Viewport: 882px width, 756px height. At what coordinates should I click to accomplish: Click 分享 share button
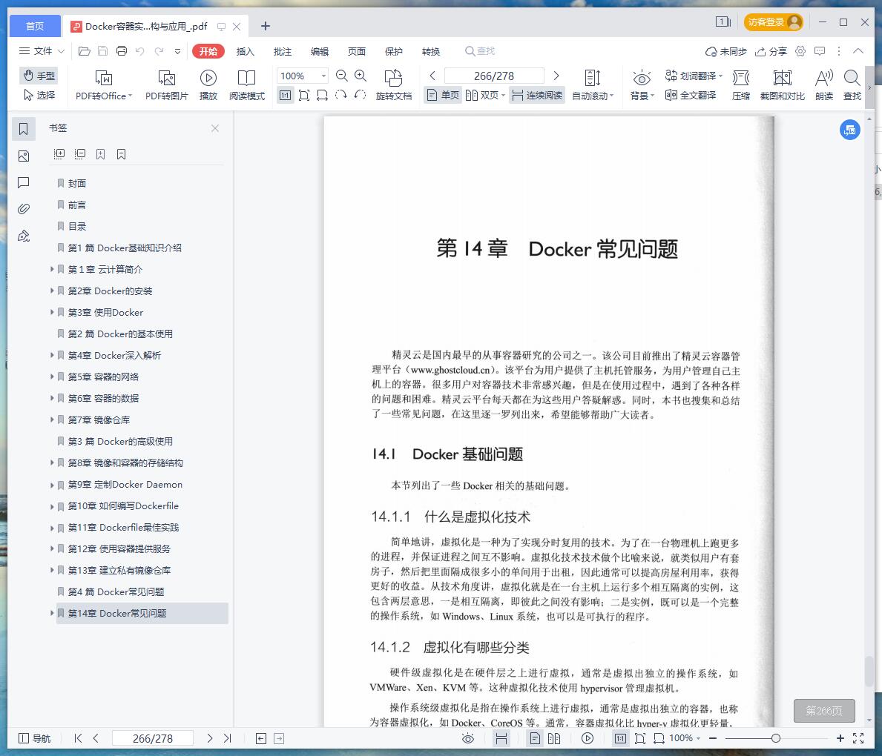[771, 51]
